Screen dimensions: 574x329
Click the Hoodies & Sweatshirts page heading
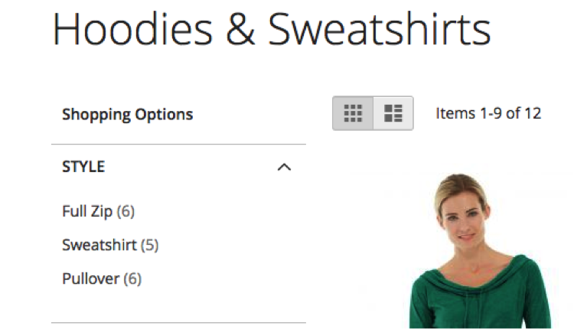coord(271,30)
